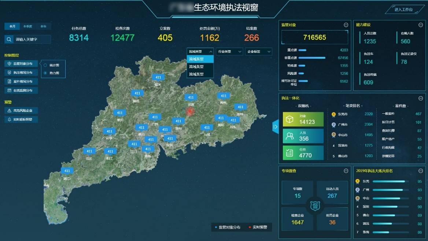Screen dimensions: 428x241
Task: Click the 411 marker over 韶关
Action: [158, 78]
